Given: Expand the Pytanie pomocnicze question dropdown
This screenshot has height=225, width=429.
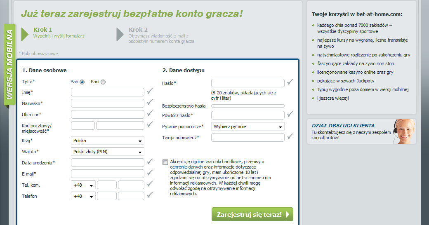Looking at the screenshot, I should click(x=248, y=127).
